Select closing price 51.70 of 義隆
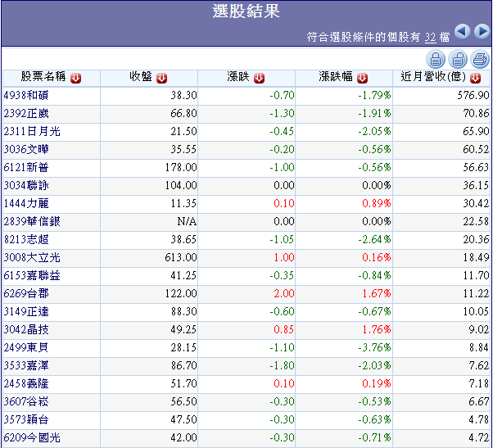 183,383
